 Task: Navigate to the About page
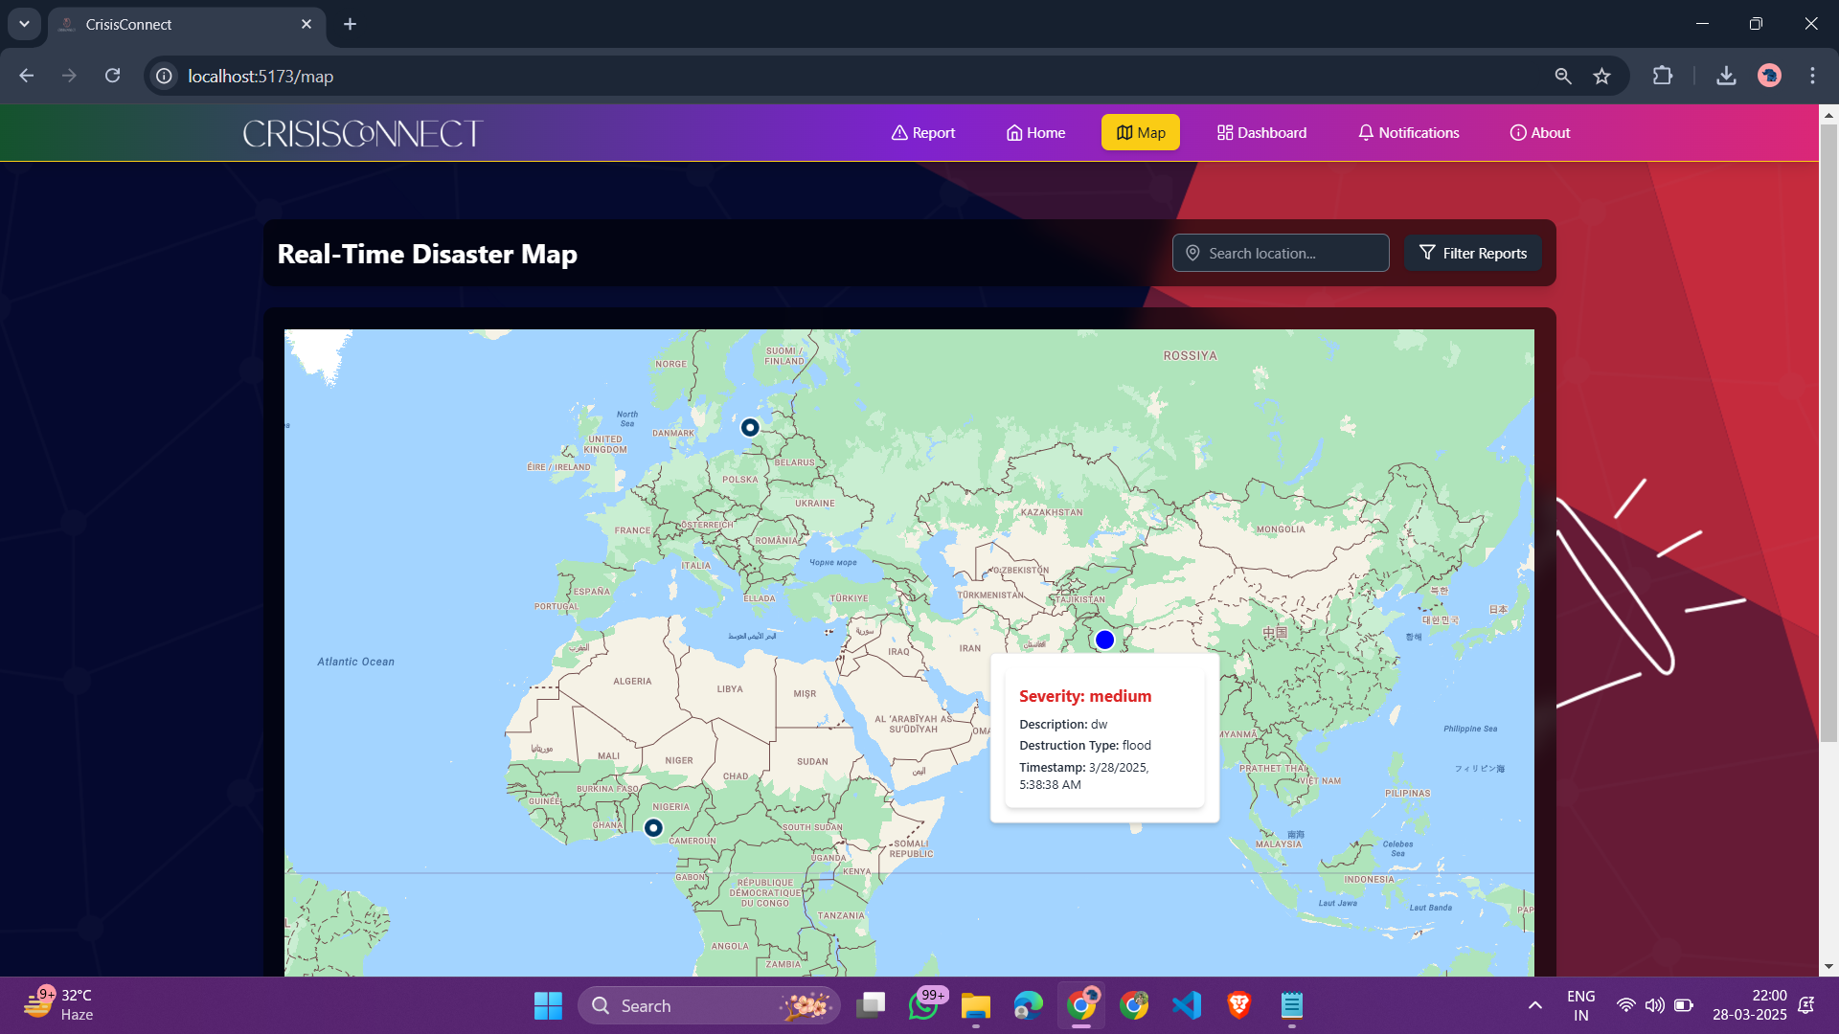coord(1539,133)
